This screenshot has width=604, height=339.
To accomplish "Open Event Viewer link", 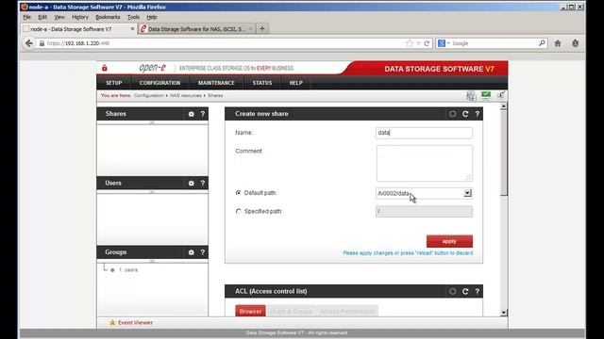I will coord(135,322).
